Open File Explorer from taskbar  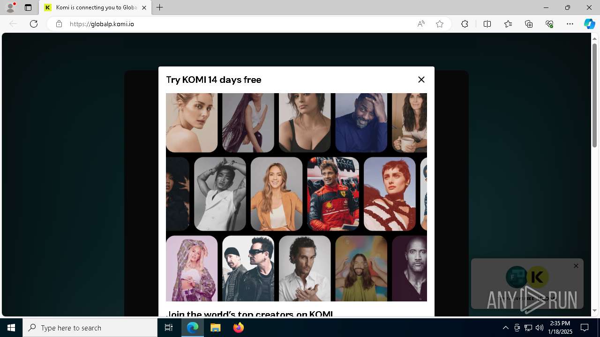(x=216, y=328)
